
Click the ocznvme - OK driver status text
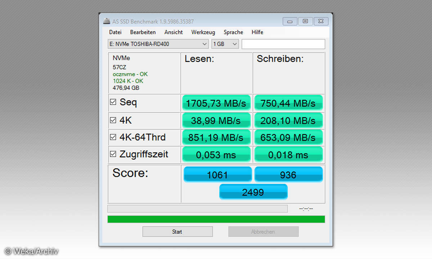point(130,74)
